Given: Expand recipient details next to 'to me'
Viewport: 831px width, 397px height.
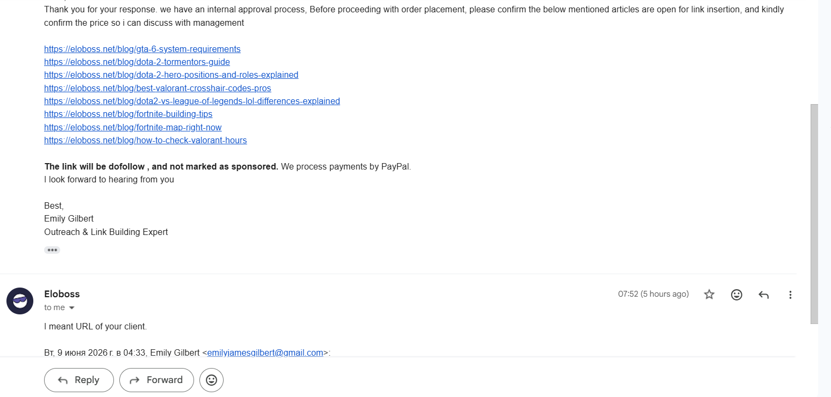Looking at the screenshot, I should coord(71,308).
